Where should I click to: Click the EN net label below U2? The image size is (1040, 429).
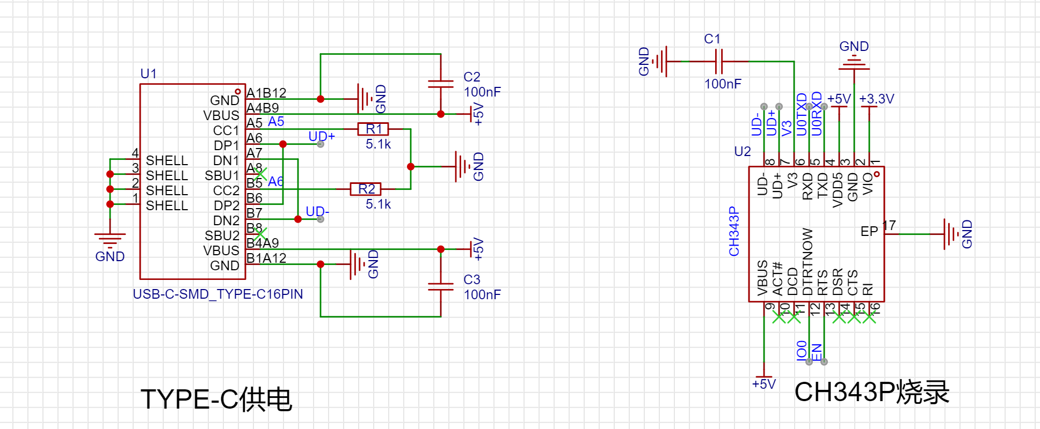coord(817,352)
